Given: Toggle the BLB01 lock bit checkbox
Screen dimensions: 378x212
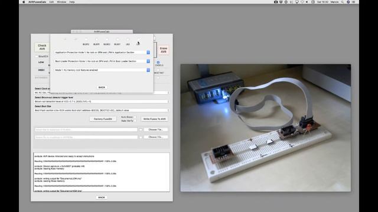Looking at the screenshot, I should 118,39.
